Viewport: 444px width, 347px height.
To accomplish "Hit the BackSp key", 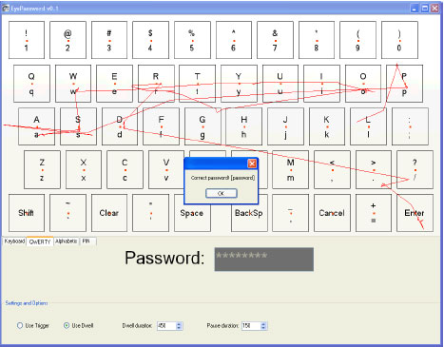I will tap(249, 213).
